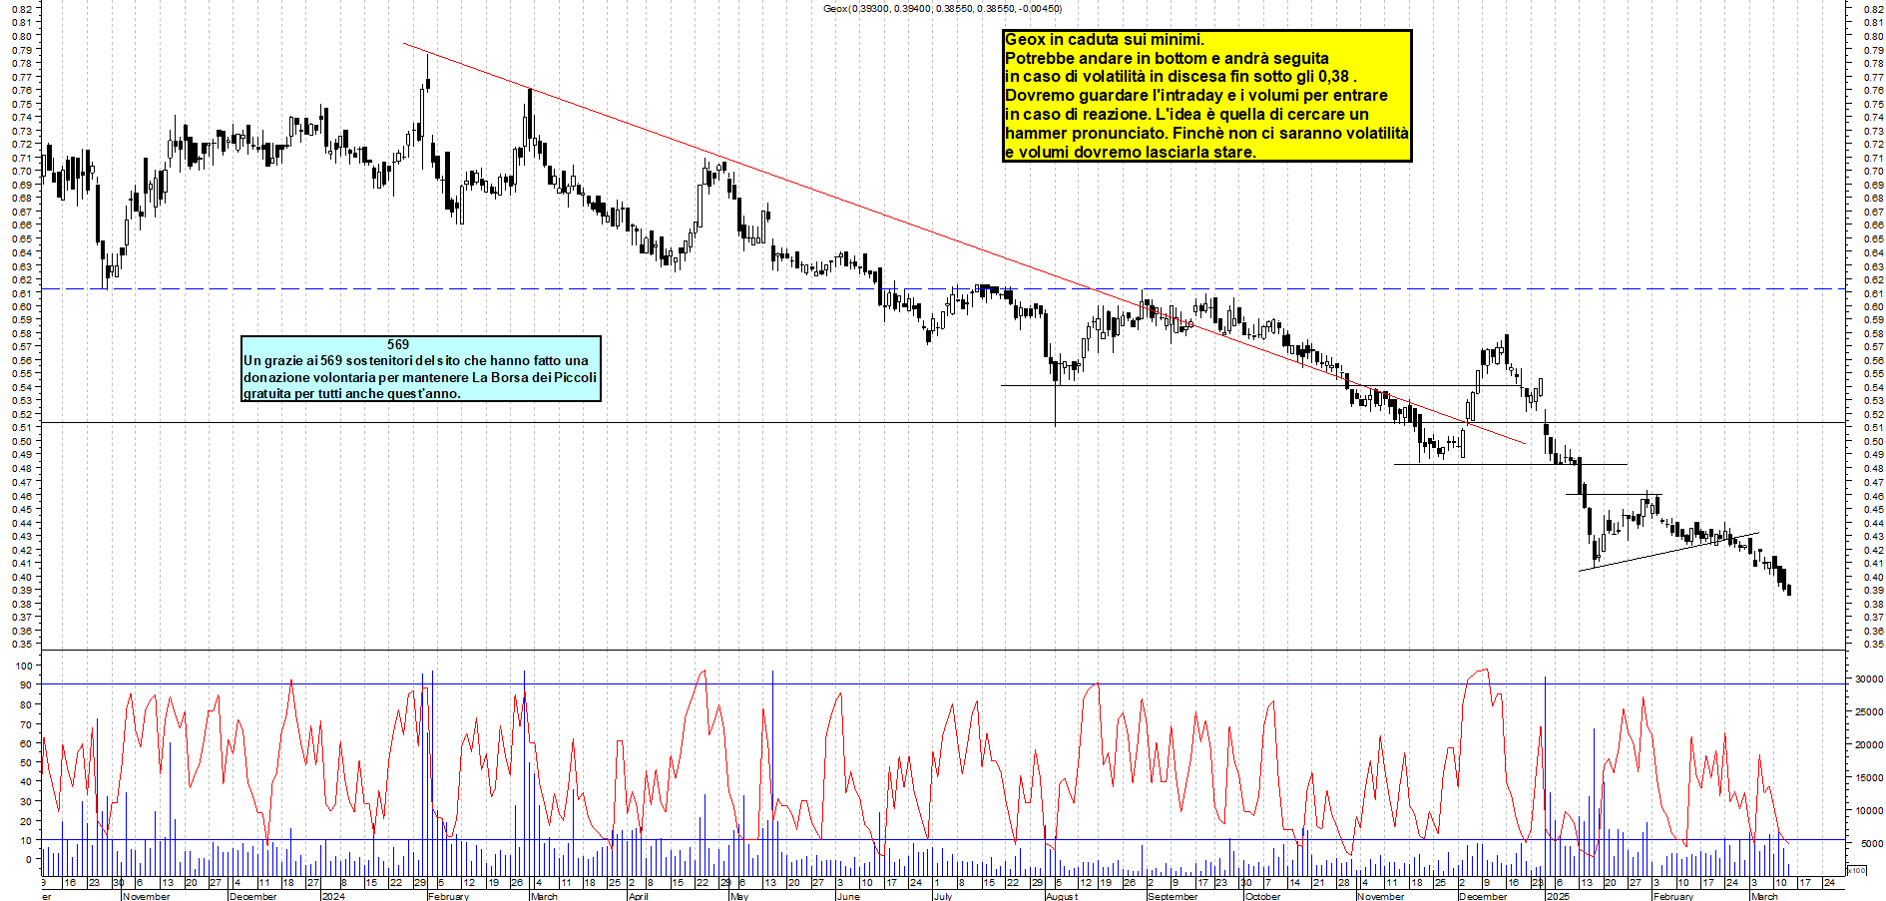1886x901 pixels.
Task: Click the '30000' volume scale label
Action: (x=1868, y=678)
